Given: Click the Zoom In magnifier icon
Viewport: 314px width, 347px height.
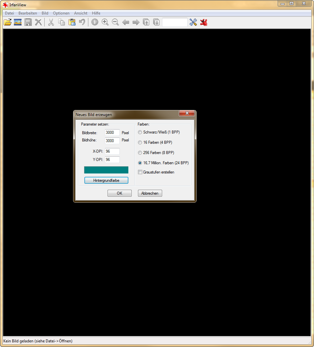Looking at the screenshot, I should click(105, 22).
